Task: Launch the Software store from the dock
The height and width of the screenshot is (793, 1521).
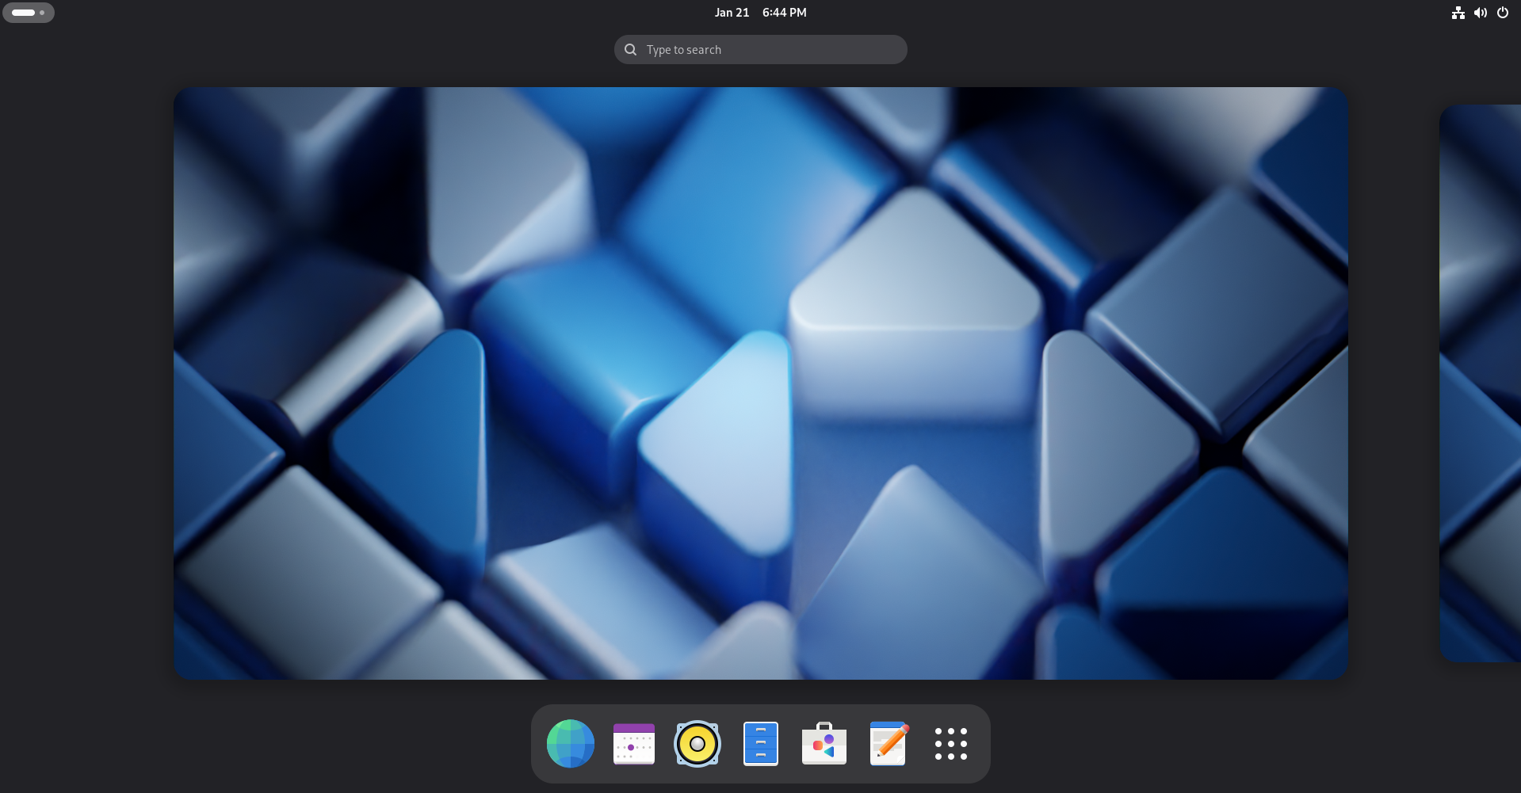Action: pos(824,744)
